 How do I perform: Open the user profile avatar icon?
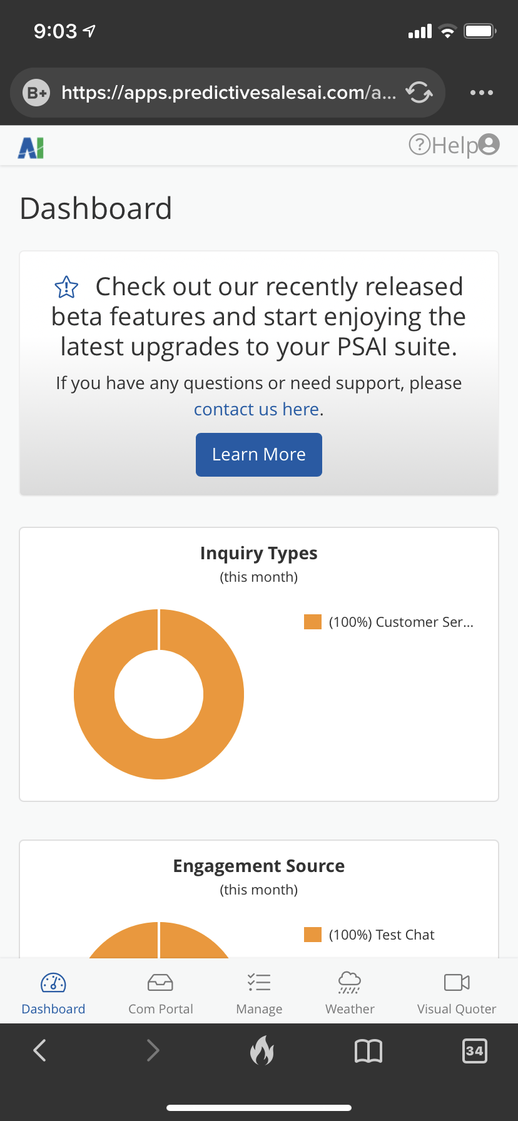coord(489,145)
